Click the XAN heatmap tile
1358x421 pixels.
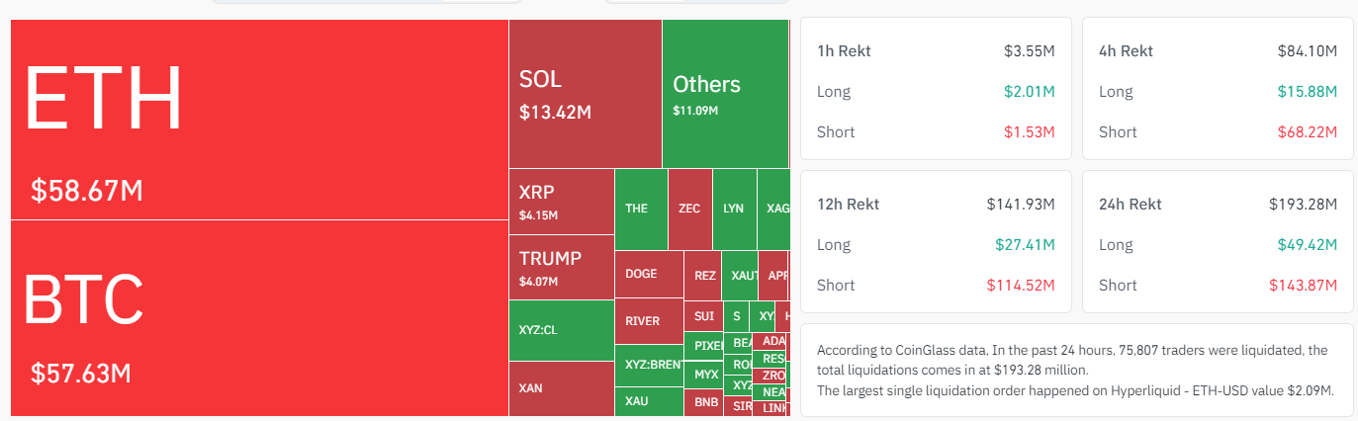[561, 388]
